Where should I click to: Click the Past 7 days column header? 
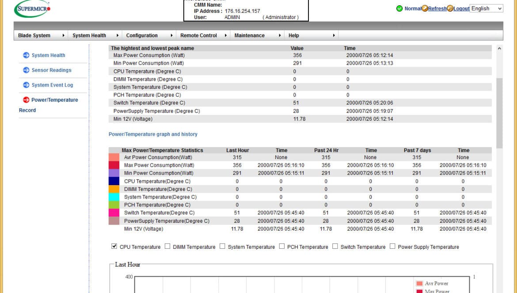[x=417, y=150]
